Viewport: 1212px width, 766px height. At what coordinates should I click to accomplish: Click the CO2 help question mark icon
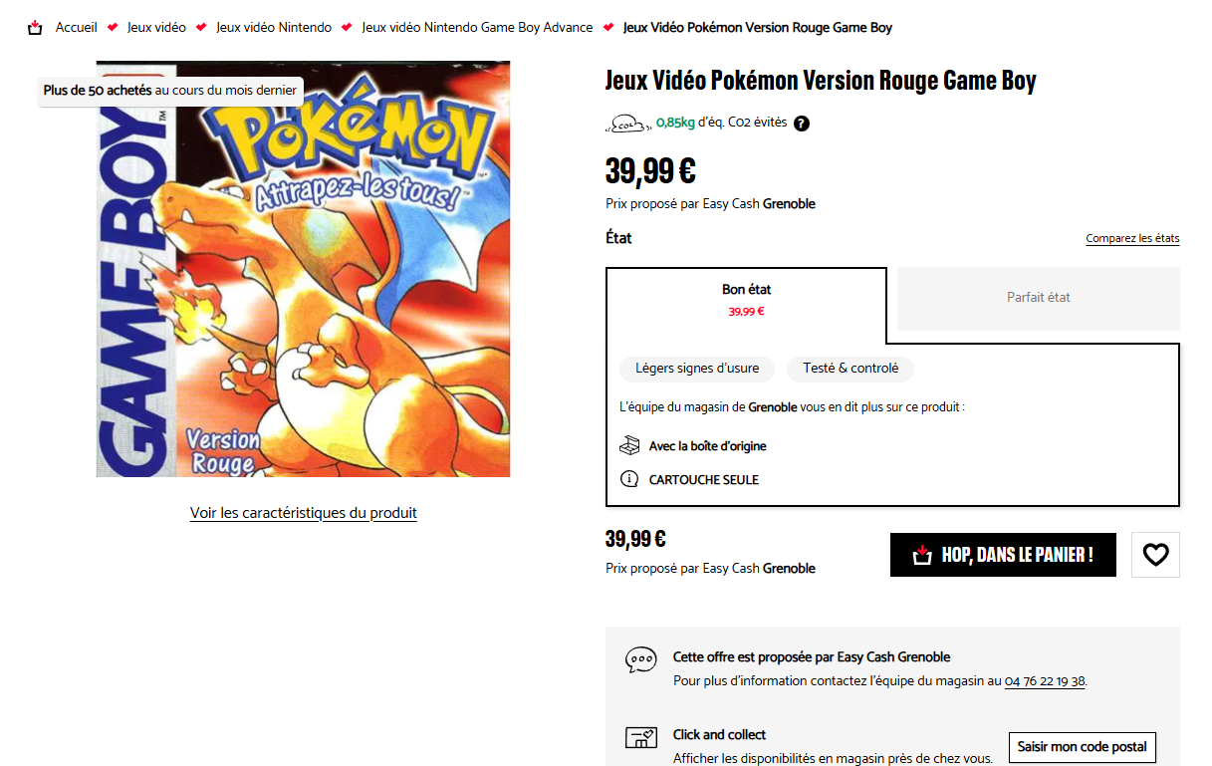pos(802,124)
